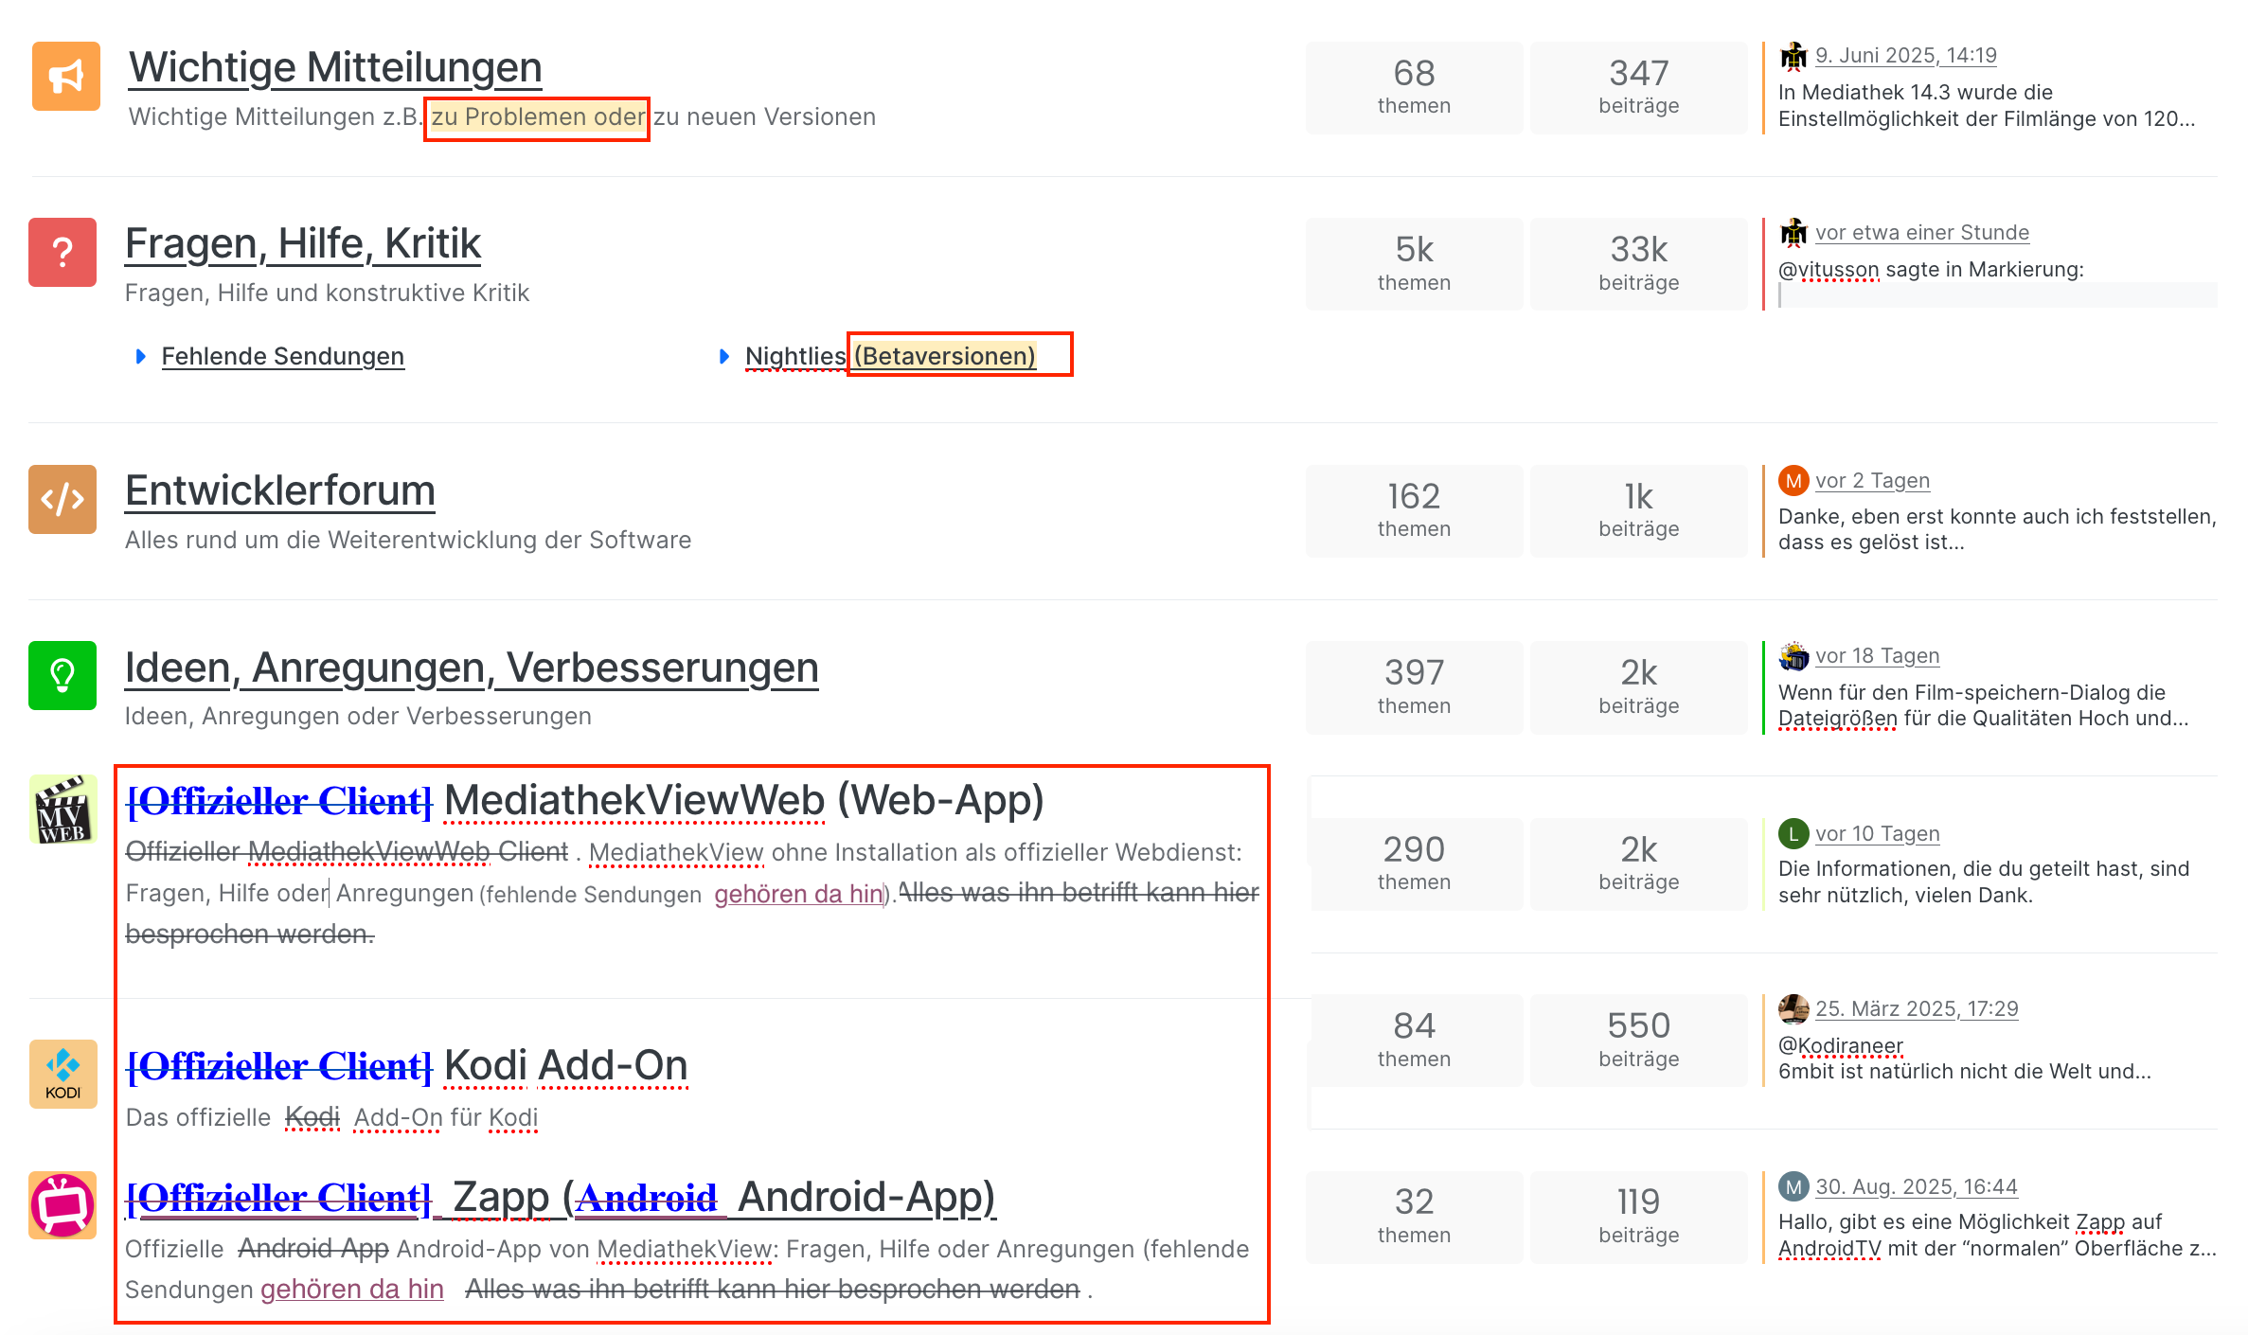Click the MV Web clapperboard icon
The image size is (2248, 1335).
coord(62,810)
